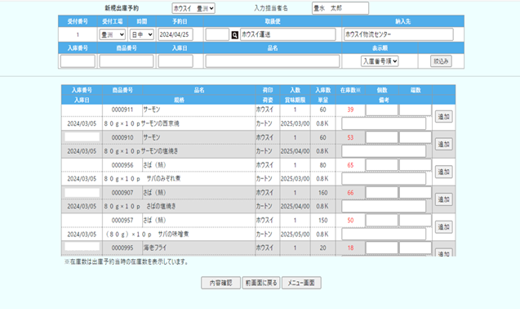
Task: Click 追加 for item 0000911
Action: point(444,117)
